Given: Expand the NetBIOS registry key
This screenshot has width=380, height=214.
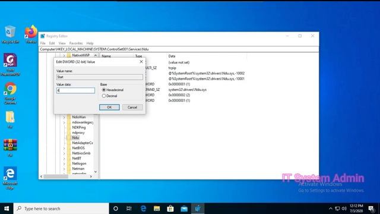Looking at the screenshot, I should [x=64, y=148].
